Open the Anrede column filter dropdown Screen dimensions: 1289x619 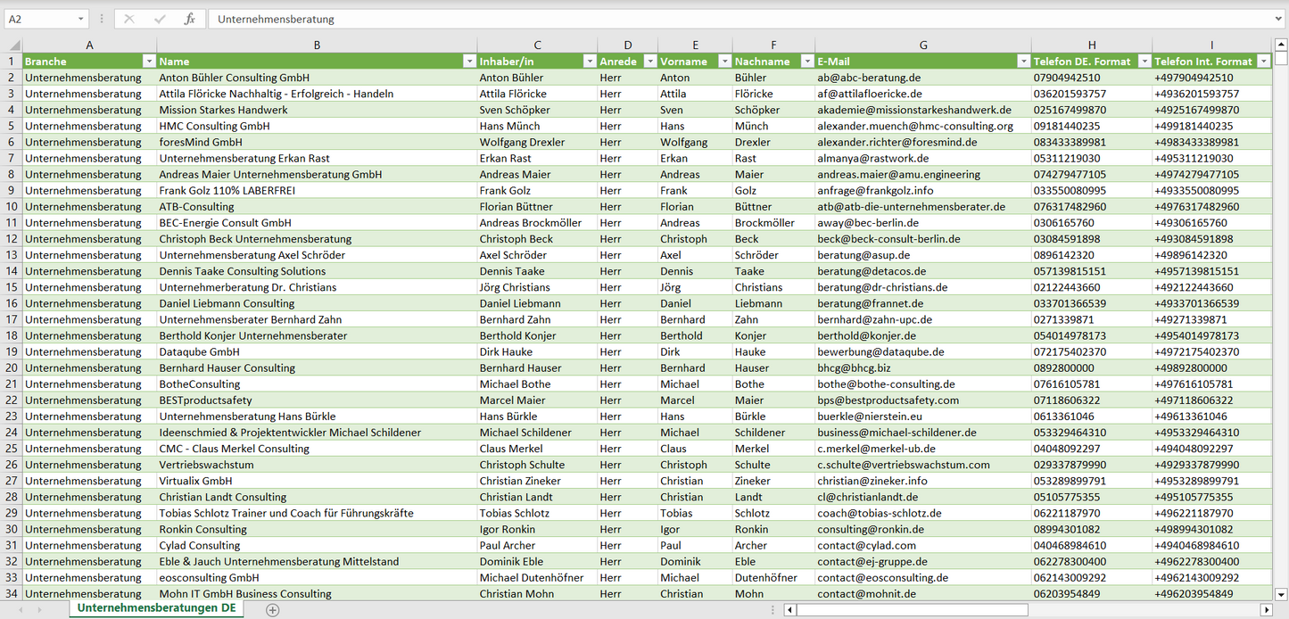click(x=649, y=62)
